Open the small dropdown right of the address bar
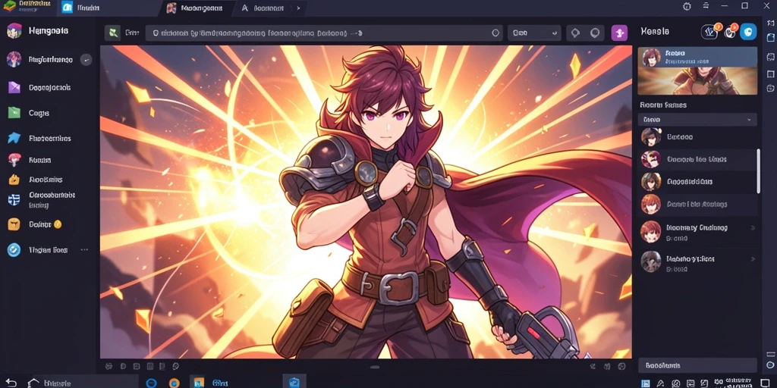 pyautogui.click(x=534, y=33)
